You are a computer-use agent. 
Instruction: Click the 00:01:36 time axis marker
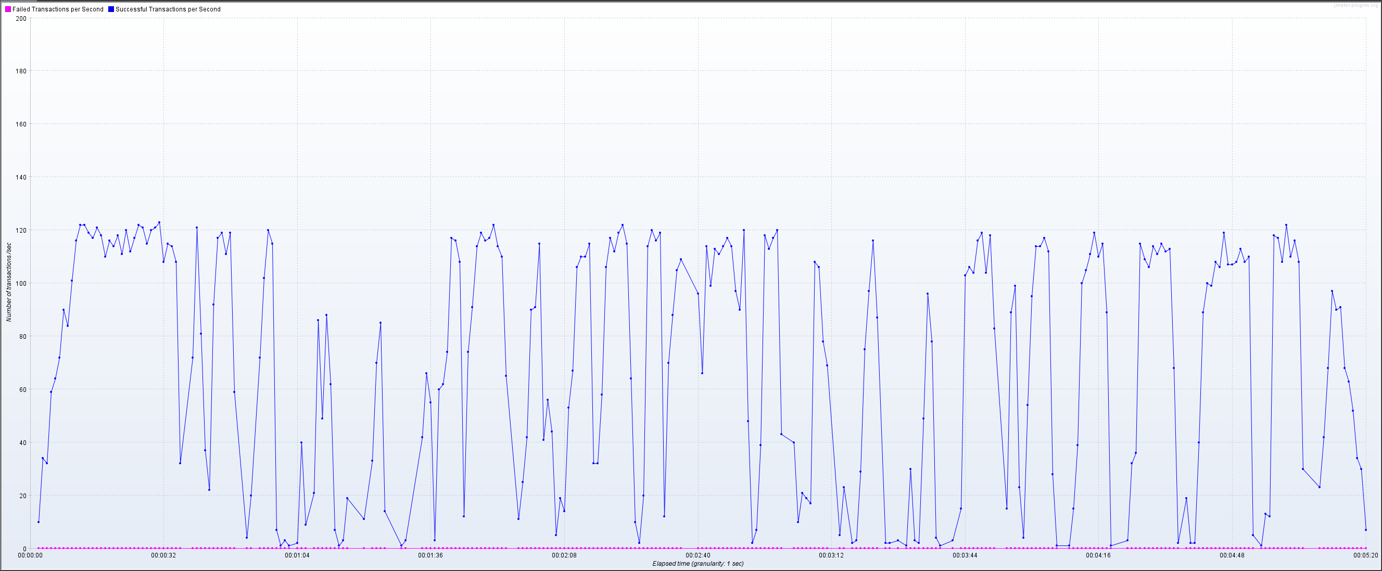431,555
